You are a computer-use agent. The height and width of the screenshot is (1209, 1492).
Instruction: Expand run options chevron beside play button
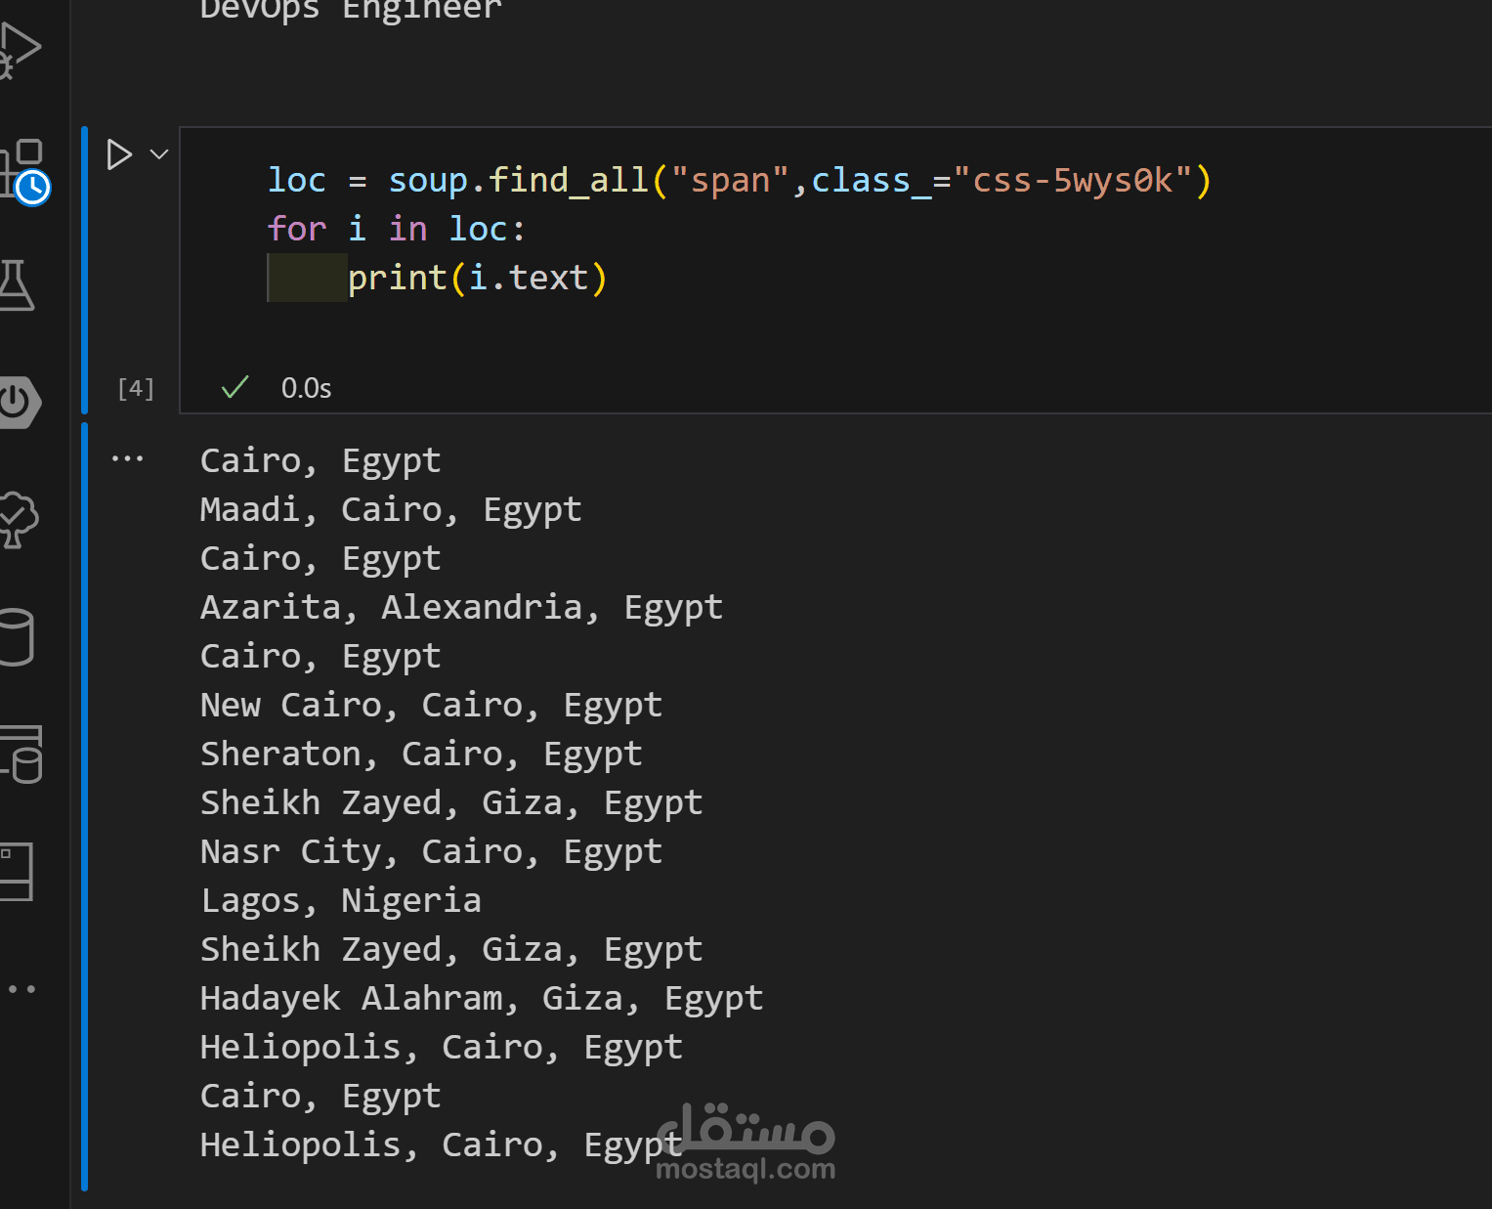point(159,154)
